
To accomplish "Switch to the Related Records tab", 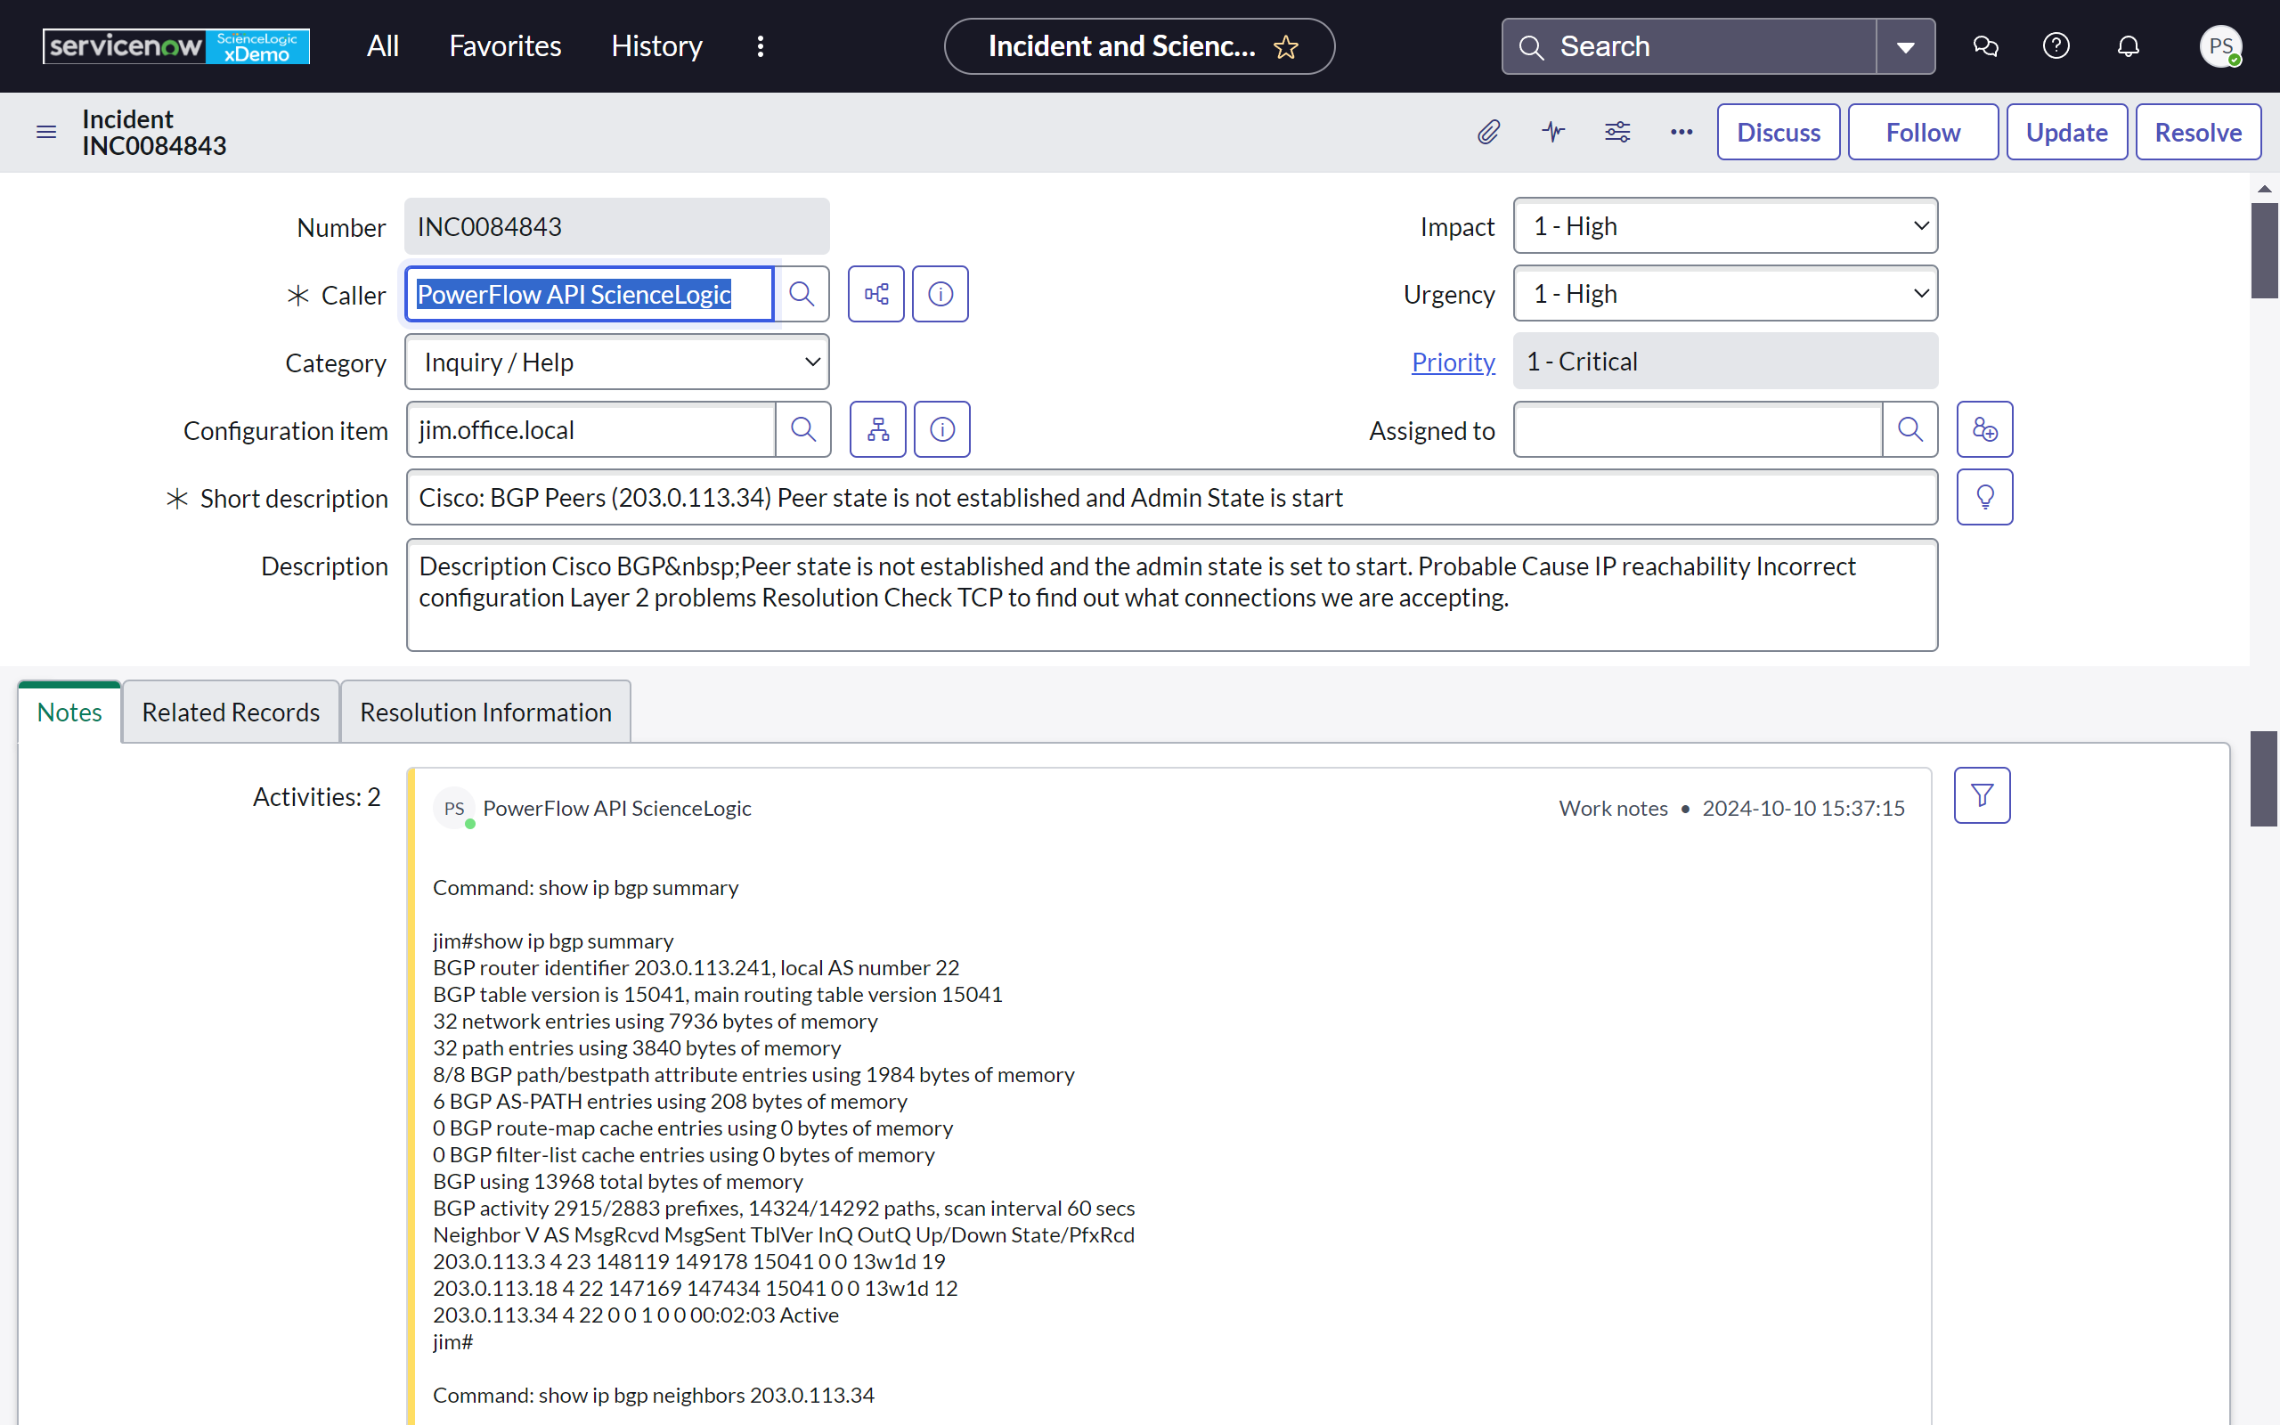I will click(230, 711).
